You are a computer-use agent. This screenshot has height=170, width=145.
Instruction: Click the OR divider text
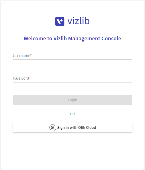click(72, 114)
